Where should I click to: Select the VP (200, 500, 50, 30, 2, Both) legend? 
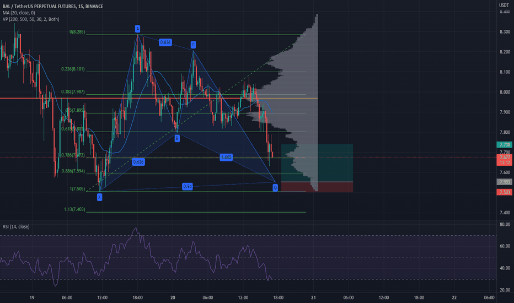(31, 19)
